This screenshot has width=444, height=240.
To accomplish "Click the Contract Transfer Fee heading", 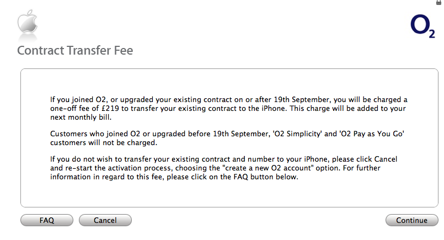I will point(75,50).
